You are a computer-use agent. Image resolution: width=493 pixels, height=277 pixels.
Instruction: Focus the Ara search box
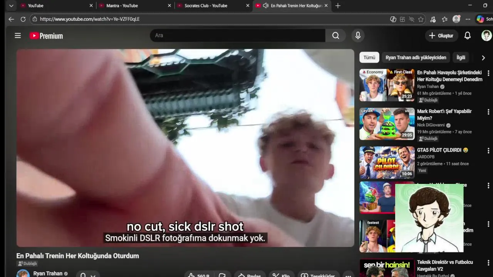pyautogui.click(x=238, y=35)
